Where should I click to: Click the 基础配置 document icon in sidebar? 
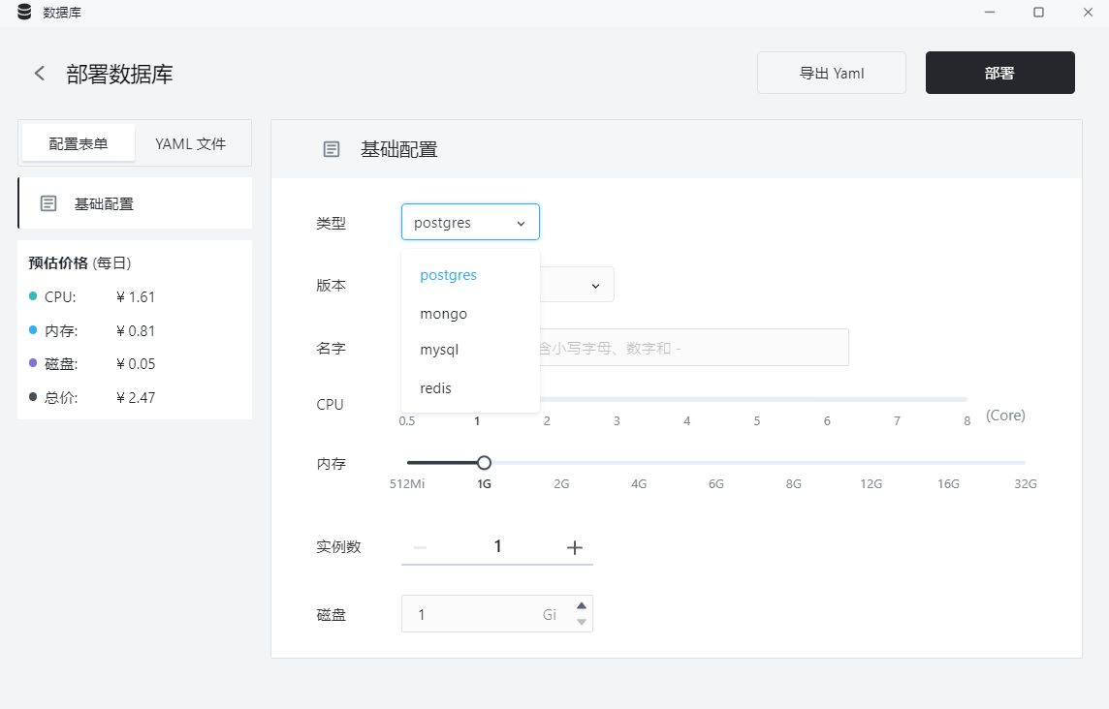48,203
